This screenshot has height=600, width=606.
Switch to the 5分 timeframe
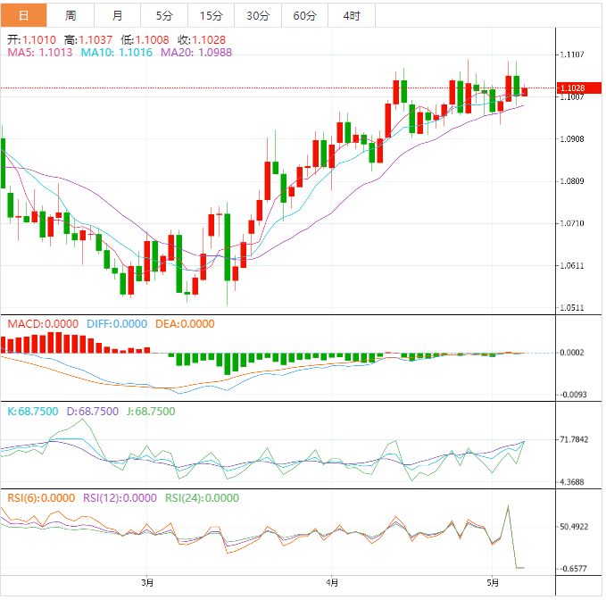[x=164, y=15]
